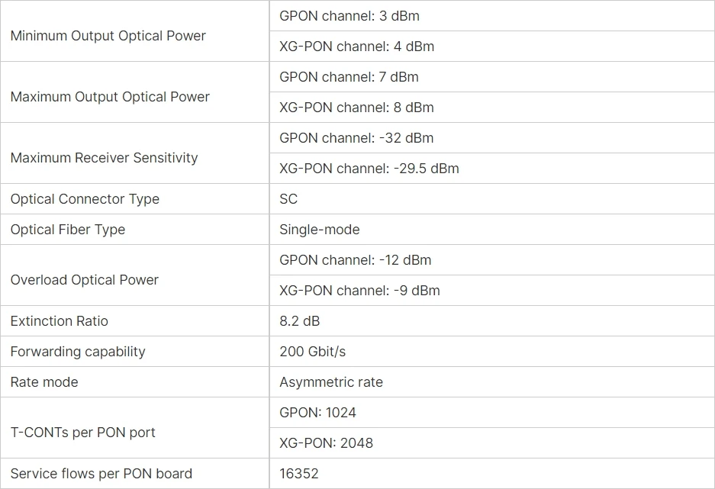Click the Asymmetric rate value
Image resolution: width=715 pixels, height=489 pixels.
click(331, 382)
